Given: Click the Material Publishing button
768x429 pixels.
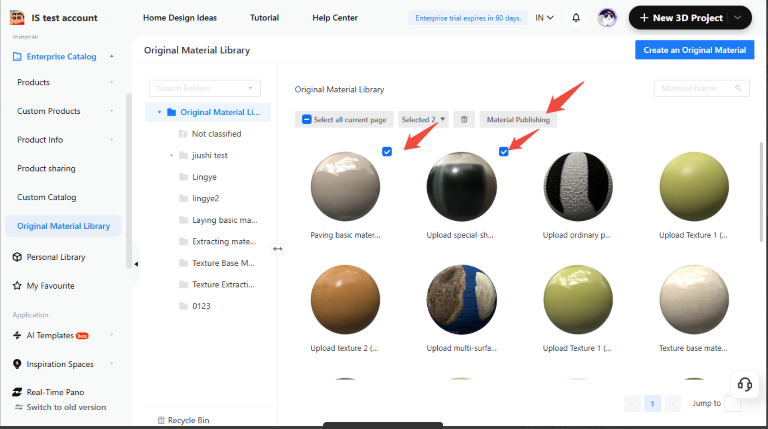Looking at the screenshot, I should click(518, 119).
